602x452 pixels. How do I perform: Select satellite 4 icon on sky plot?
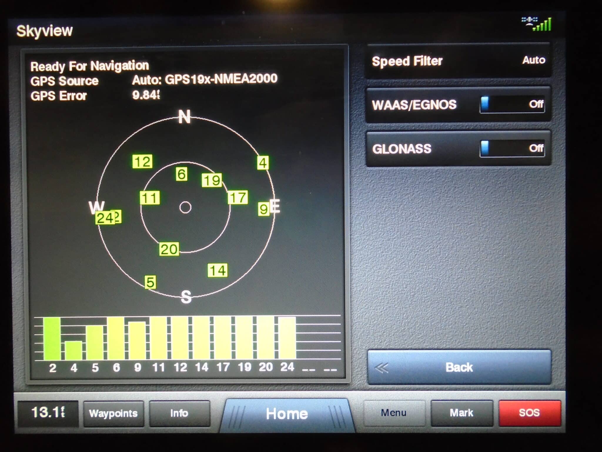(x=263, y=163)
